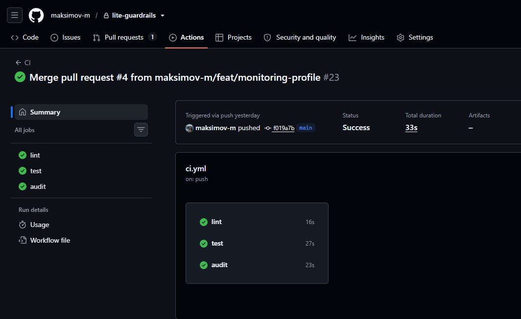Image resolution: width=521 pixels, height=319 pixels.
Task: Open maksimov-m profile from pushed text
Action: pos(215,128)
